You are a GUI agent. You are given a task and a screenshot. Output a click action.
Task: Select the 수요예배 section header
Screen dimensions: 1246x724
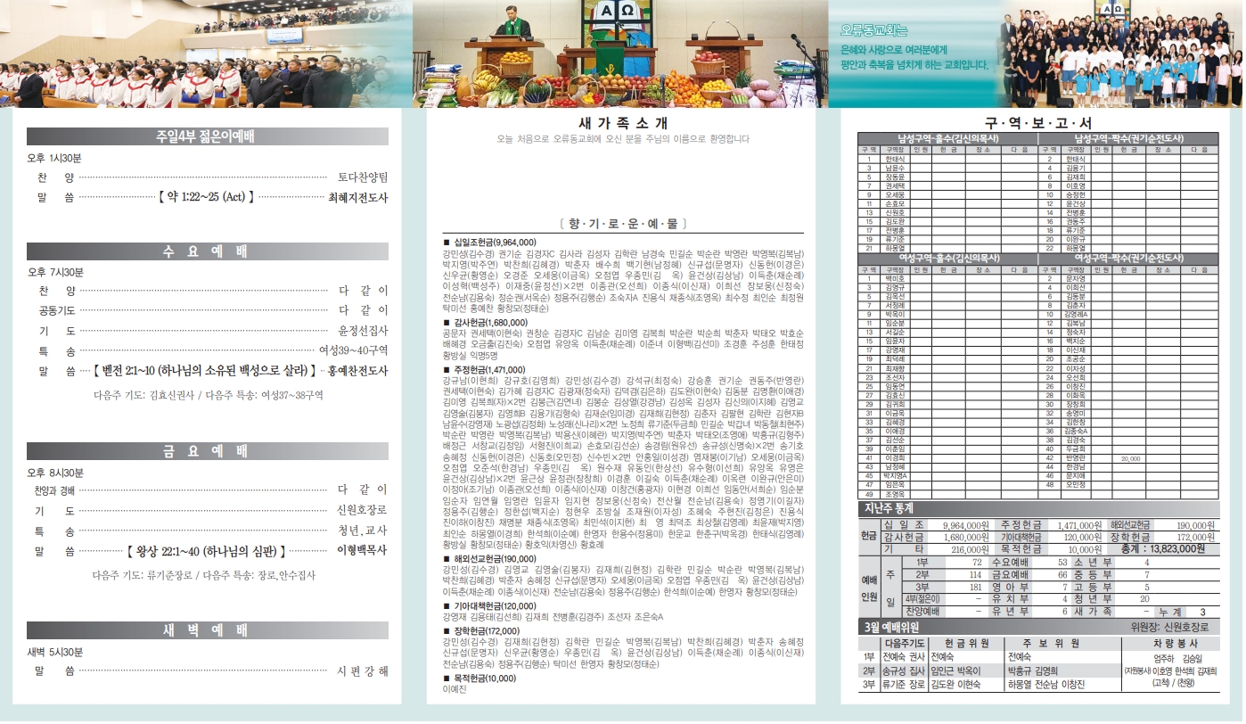(x=207, y=251)
